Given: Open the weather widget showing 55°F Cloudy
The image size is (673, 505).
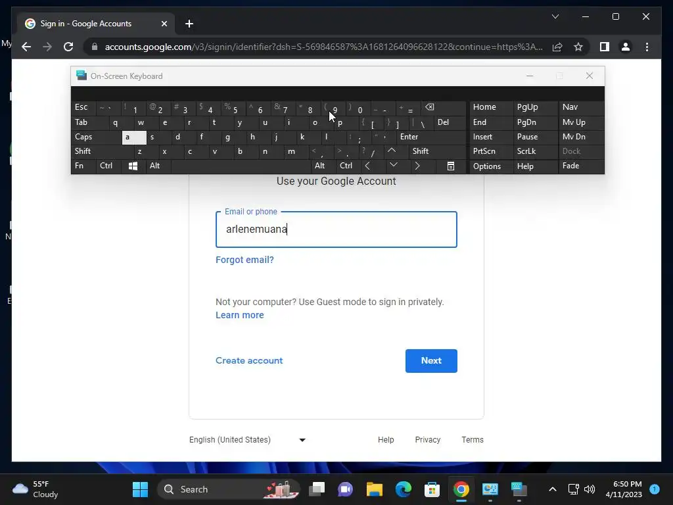Looking at the screenshot, I should tap(35, 489).
